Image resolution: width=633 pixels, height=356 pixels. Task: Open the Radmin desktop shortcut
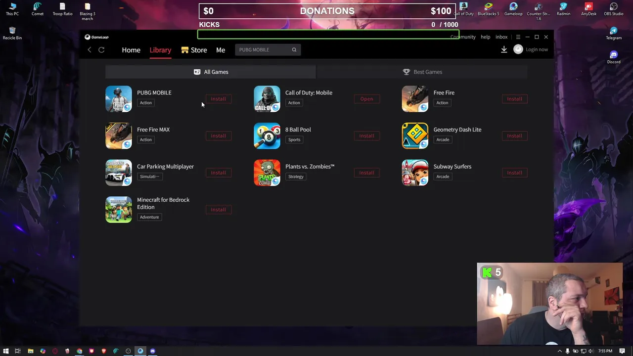click(x=563, y=9)
